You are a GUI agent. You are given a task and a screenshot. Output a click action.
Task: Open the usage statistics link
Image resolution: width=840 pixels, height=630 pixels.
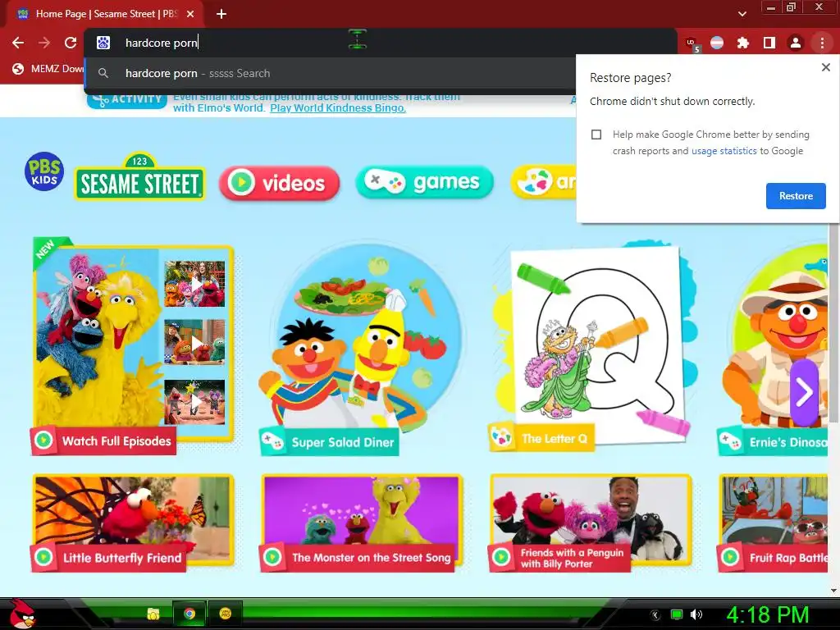click(x=724, y=151)
